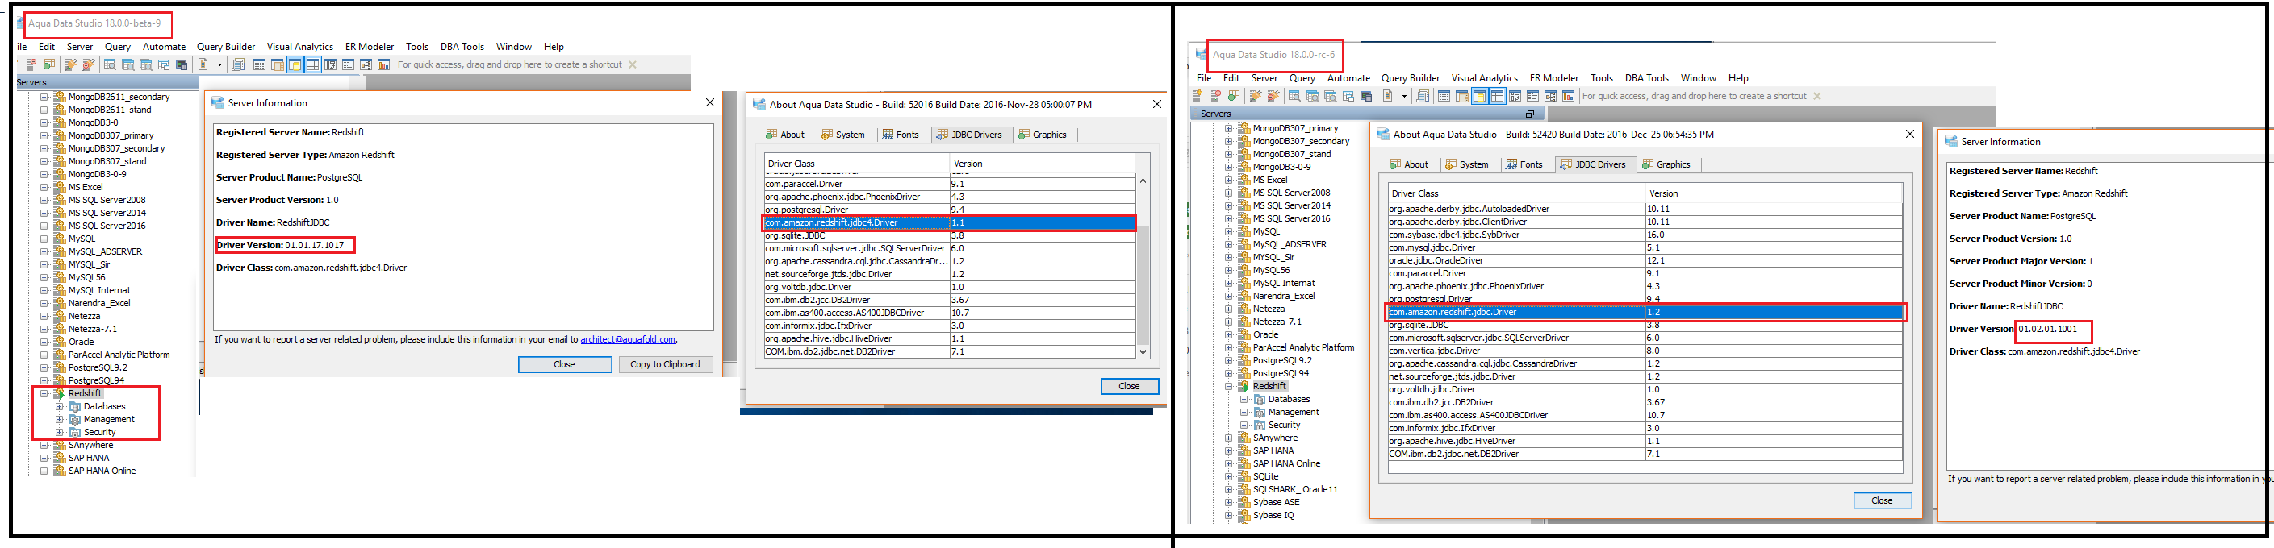
Task: Expand Management under Redshift in rc-6 tree
Action: coord(1244,413)
